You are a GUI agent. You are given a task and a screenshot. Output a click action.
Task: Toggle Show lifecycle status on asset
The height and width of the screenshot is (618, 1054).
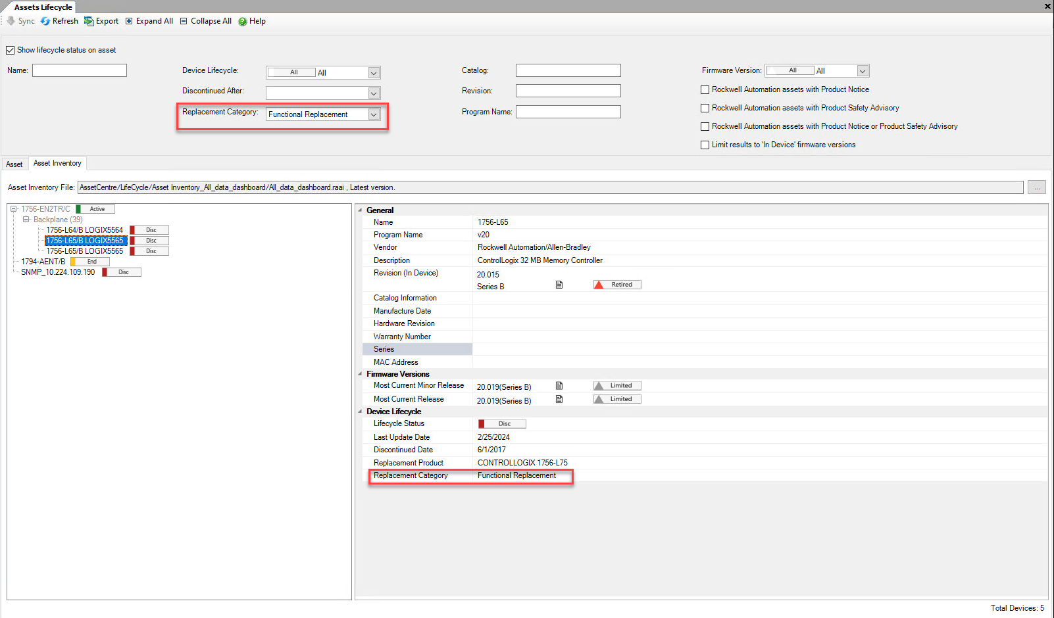click(10, 50)
